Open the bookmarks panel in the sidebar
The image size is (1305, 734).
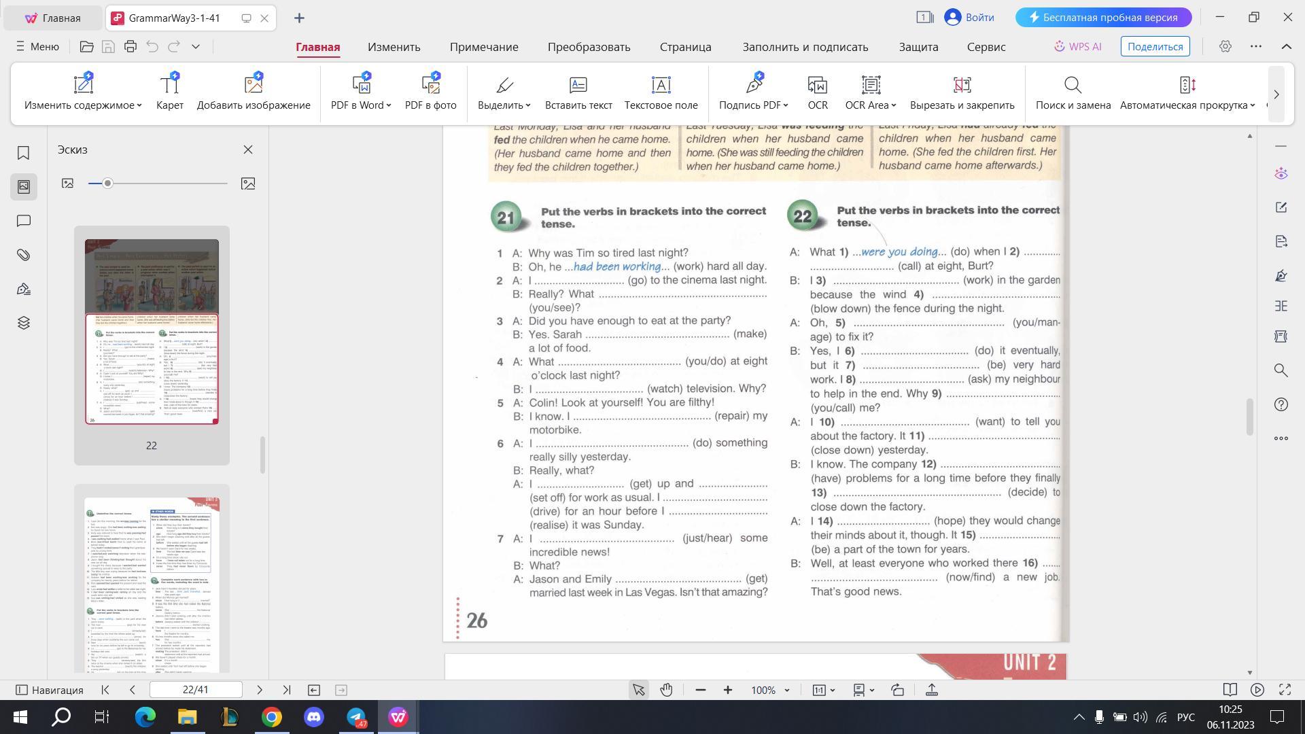(x=24, y=153)
